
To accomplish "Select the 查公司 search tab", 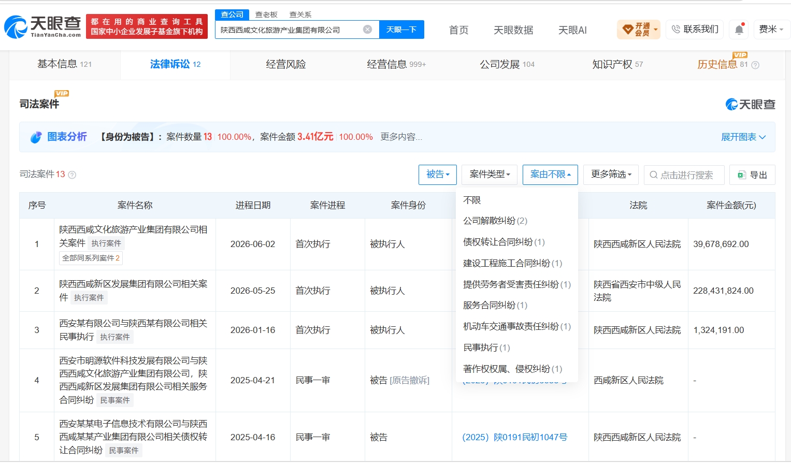I will tap(232, 15).
